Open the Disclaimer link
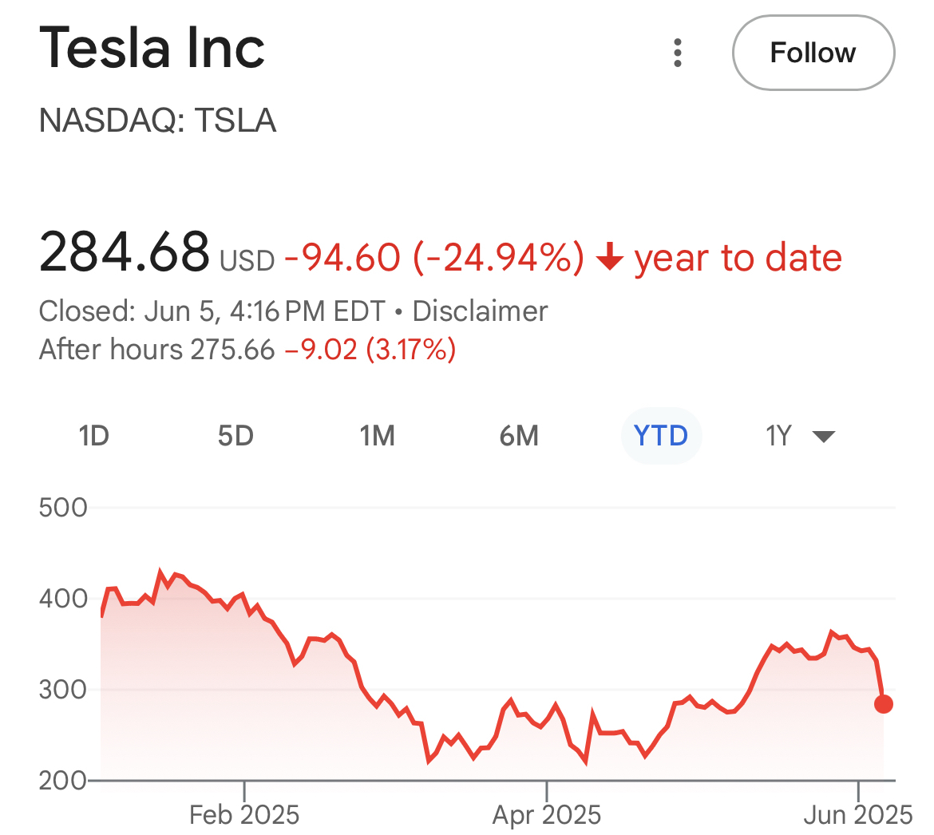 click(481, 311)
